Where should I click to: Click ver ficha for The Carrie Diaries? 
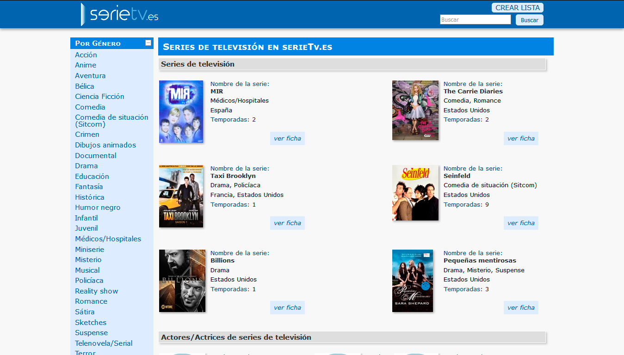point(521,138)
